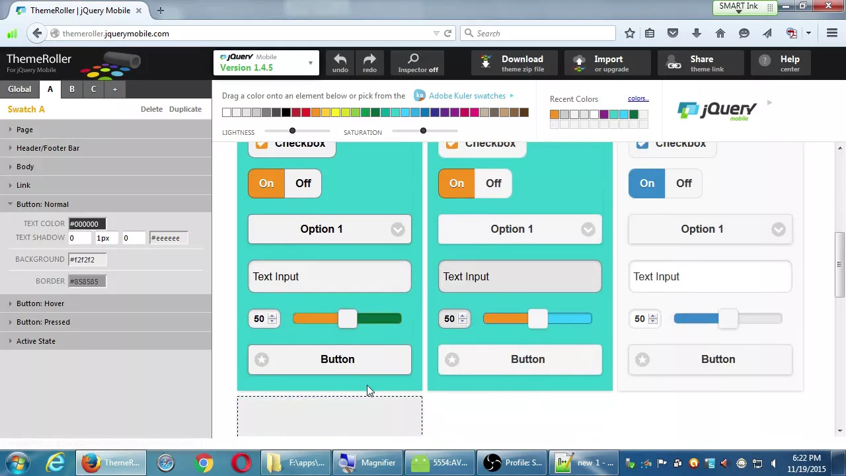
Task: Open the Windows Start menu
Action: [x=17, y=463]
